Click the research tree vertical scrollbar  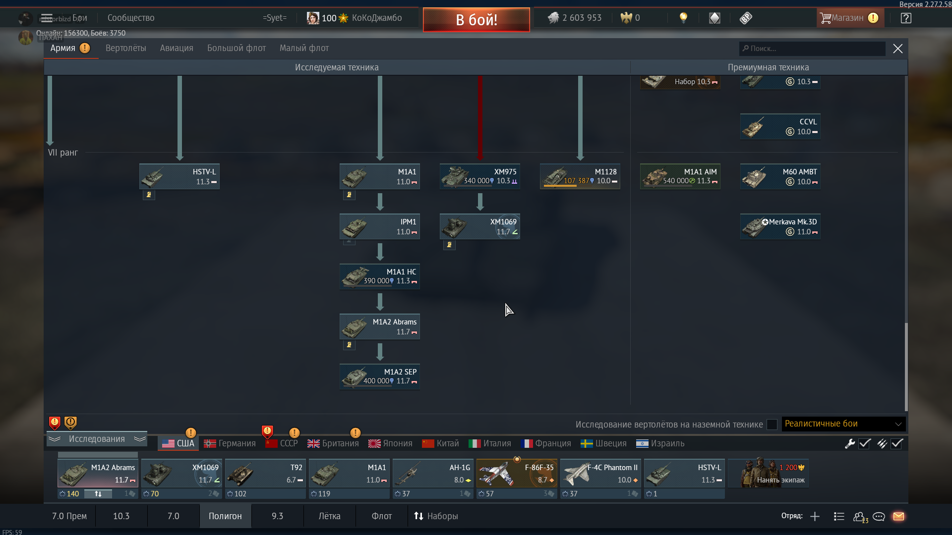(906, 367)
